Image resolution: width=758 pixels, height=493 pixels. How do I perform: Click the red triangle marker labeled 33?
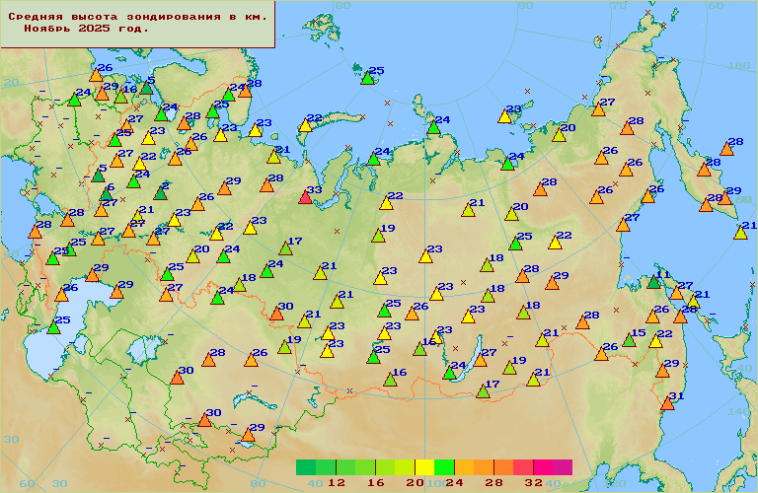305,198
